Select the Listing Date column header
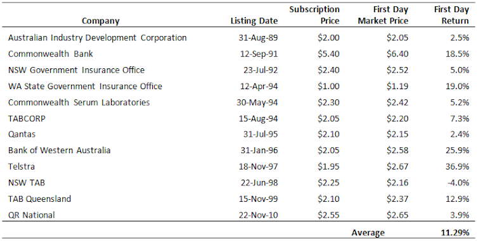Image resolution: width=478 pixels, height=241 pixels. (x=254, y=21)
